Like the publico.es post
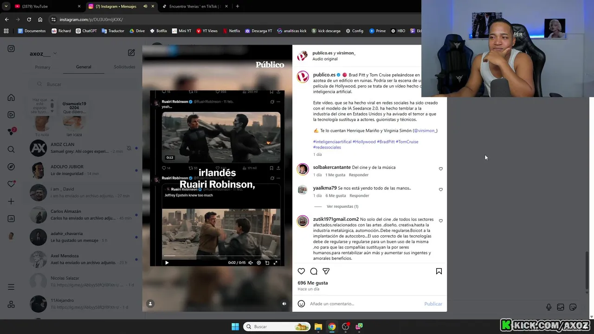This screenshot has height=334, width=594. coord(301,271)
